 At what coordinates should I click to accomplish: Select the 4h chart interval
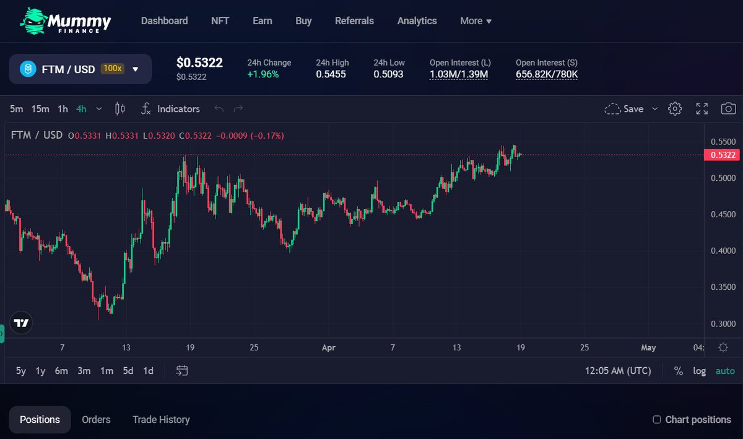pyautogui.click(x=81, y=109)
